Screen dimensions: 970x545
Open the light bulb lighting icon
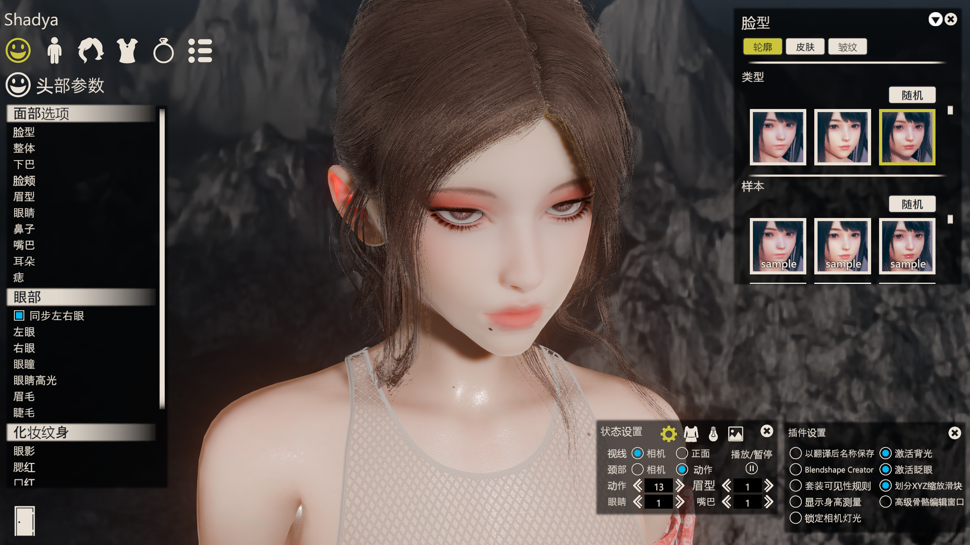713,434
